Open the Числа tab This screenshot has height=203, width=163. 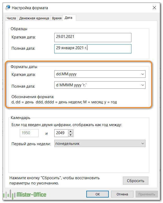coord(11,18)
